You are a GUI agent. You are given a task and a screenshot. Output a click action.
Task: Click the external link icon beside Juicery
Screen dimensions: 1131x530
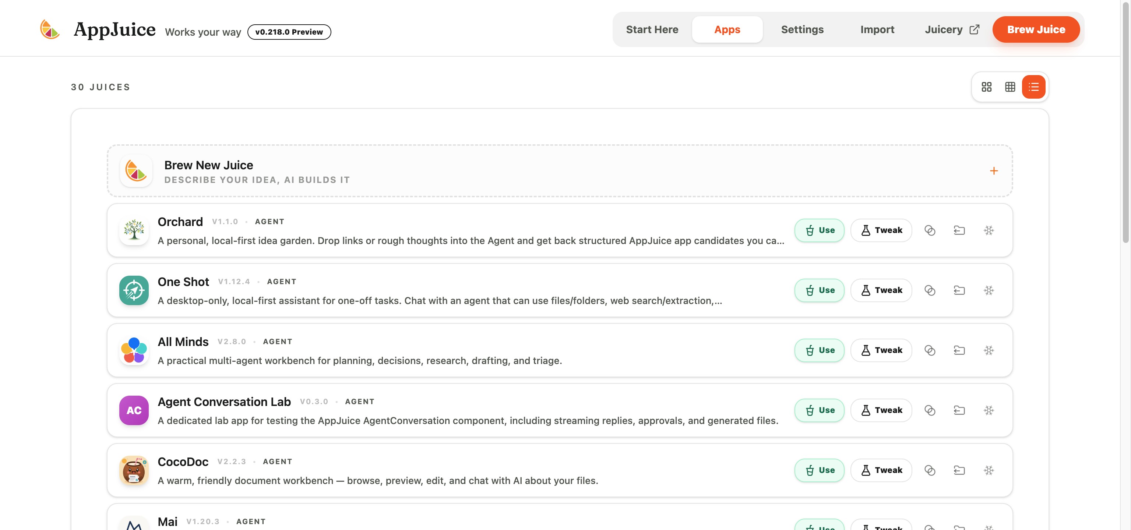coord(974,29)
